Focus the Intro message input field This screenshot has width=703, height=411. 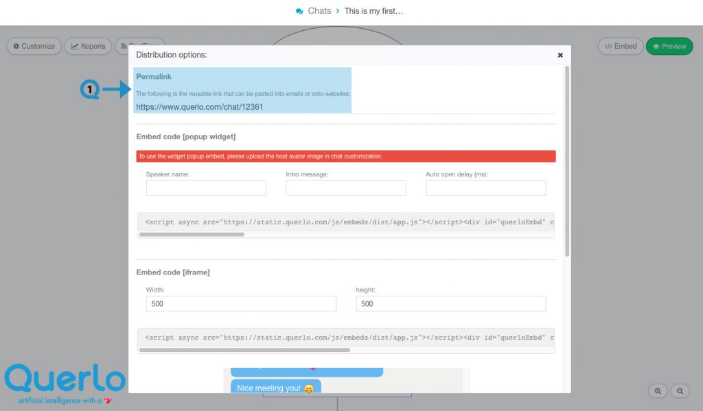pyautogui.click(x=346, y=188)
